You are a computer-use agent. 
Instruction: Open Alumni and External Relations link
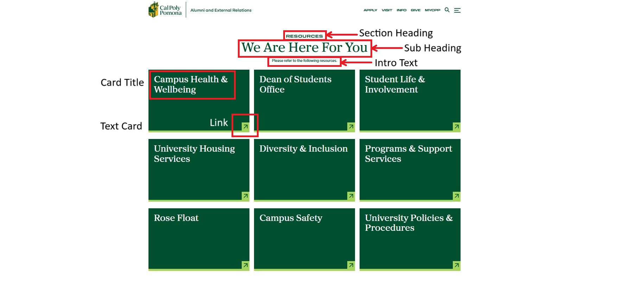[221, 10]
